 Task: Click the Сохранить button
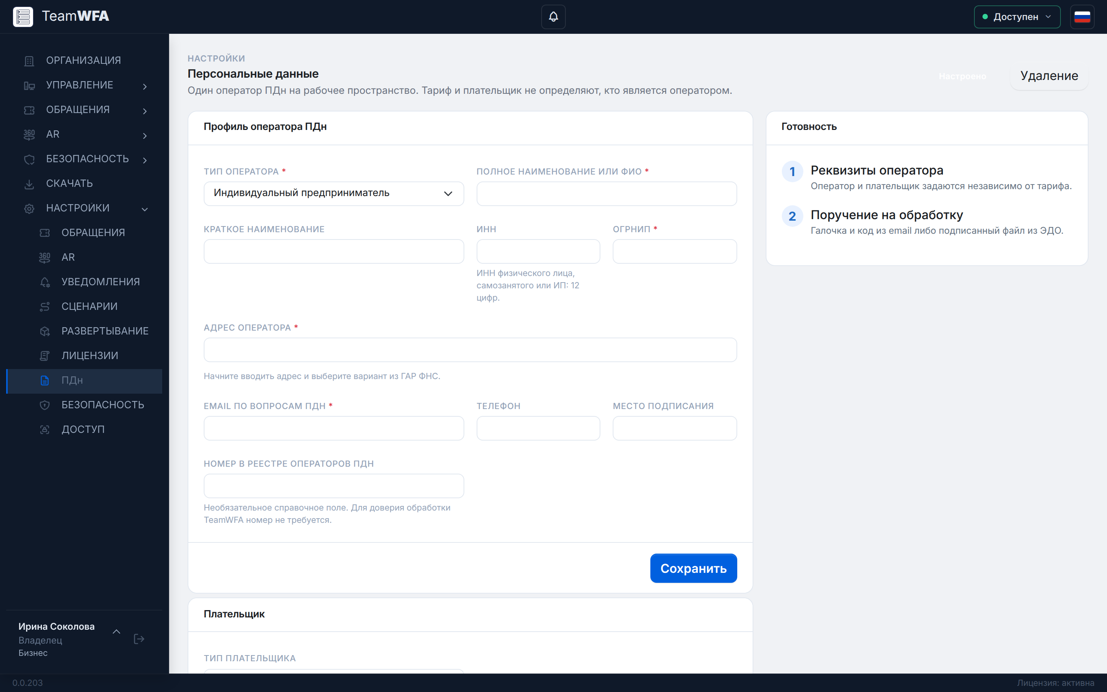pyautogui.click(x=693, y=569)
